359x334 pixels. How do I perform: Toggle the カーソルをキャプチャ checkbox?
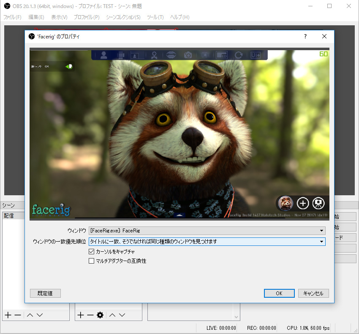[x=91, y=252]
